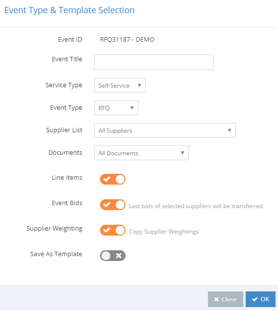Click the 'Copy Supplier Weightings' hint text
The width and height of the screenshot is (278, 310).
pos(164,232)
